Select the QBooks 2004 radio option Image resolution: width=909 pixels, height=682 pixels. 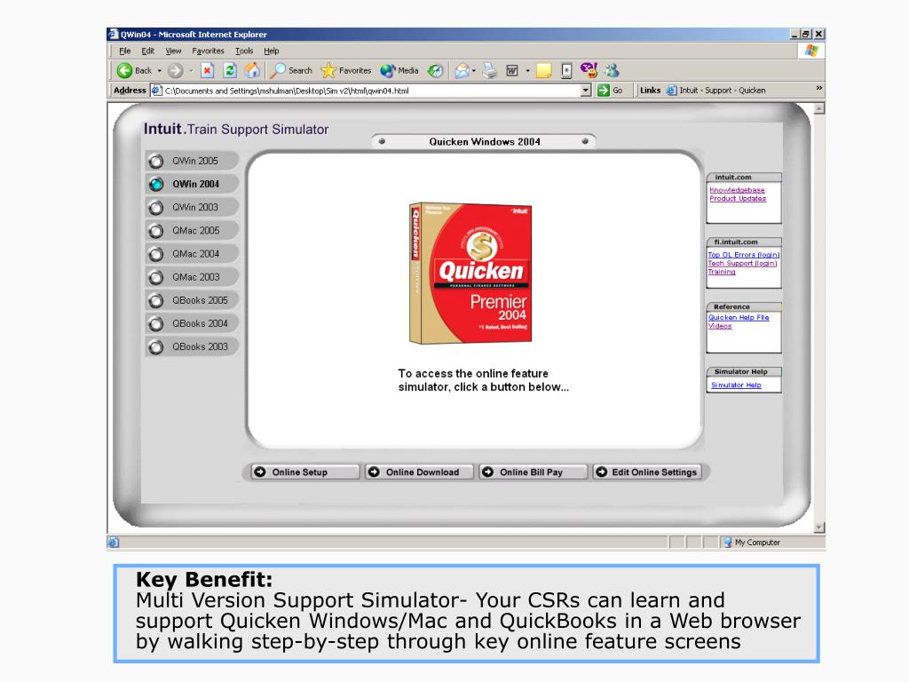tap(156, 323)
